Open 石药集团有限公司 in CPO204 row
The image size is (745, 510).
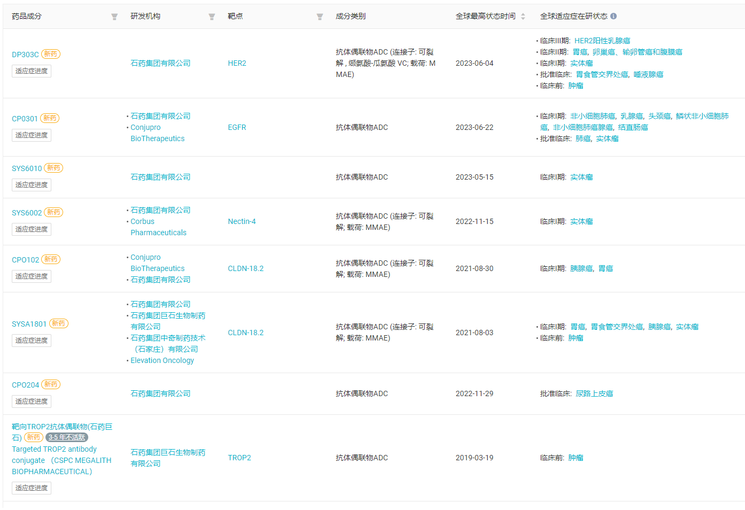pos(160,393)
